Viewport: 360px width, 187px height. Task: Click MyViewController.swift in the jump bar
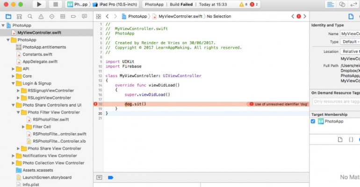pyautogui.click(x=178, y=16)
